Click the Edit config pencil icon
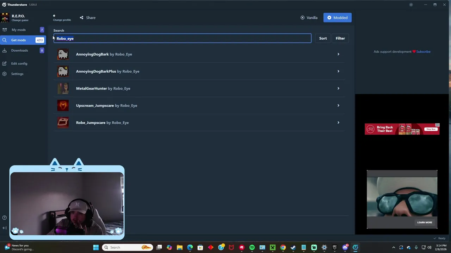This screenshot has height=253, width=451. coord(5,64)
